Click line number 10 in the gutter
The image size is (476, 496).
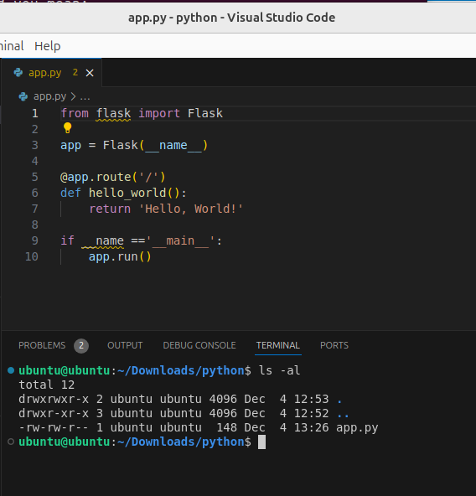coord(32,256)
